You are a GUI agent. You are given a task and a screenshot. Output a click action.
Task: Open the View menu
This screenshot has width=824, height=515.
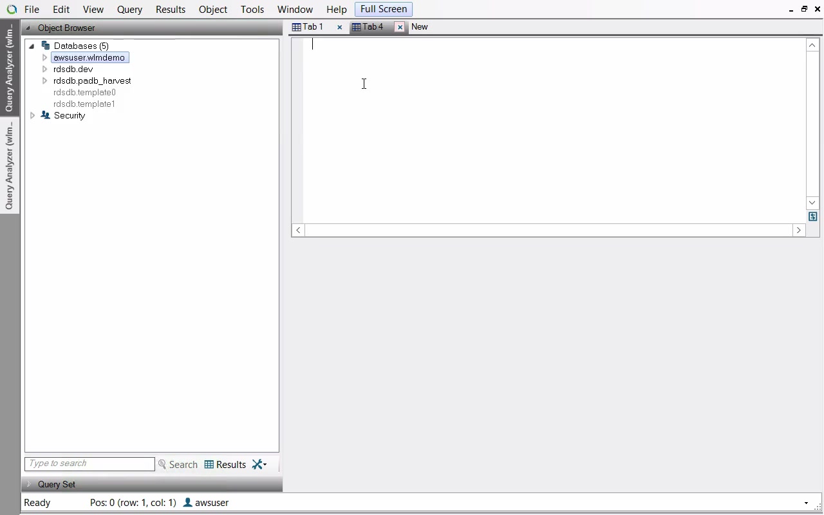click(93, 10)
